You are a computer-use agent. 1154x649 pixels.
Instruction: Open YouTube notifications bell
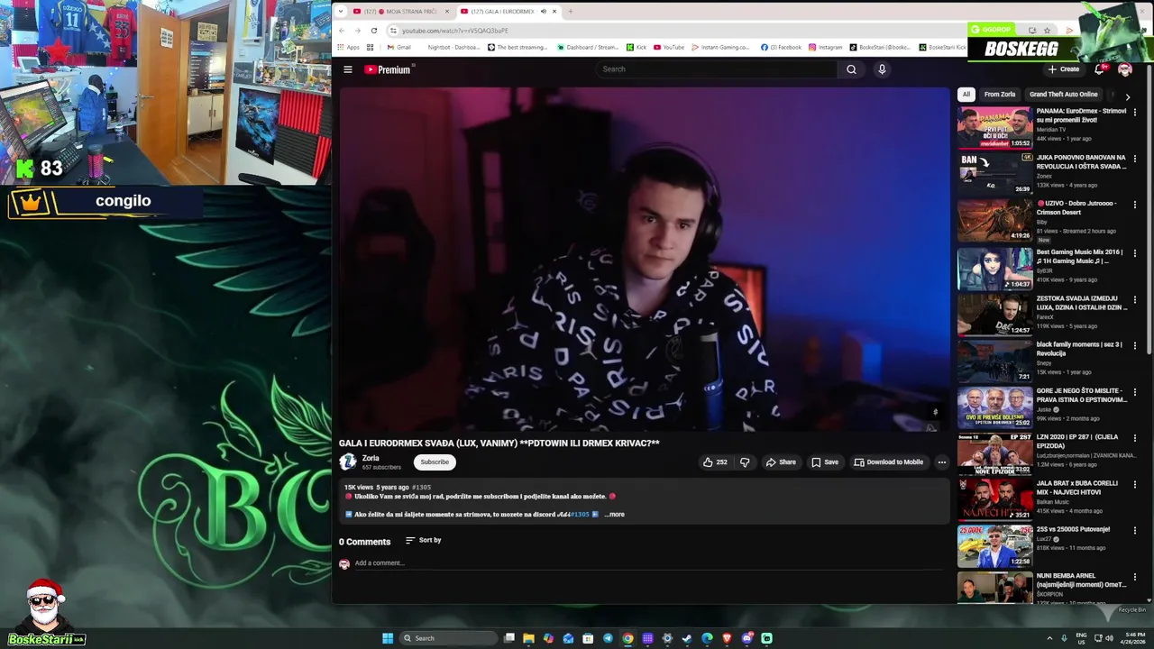1099,69
